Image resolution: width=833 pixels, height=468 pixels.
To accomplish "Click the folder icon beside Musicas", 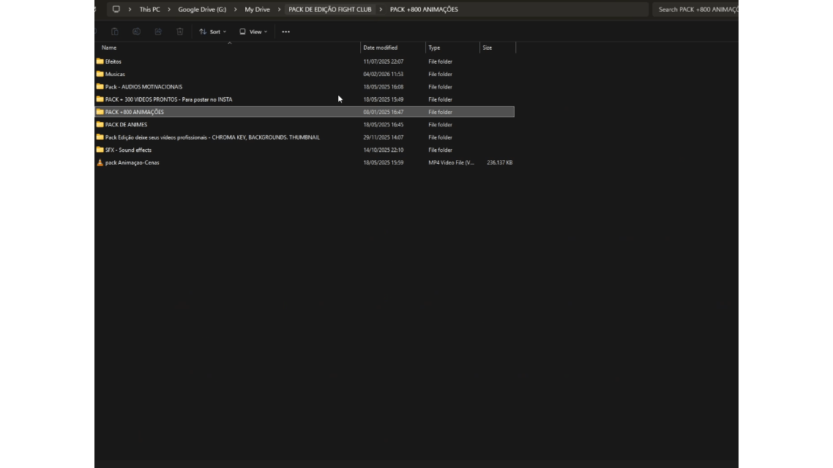I will (100, 74).
